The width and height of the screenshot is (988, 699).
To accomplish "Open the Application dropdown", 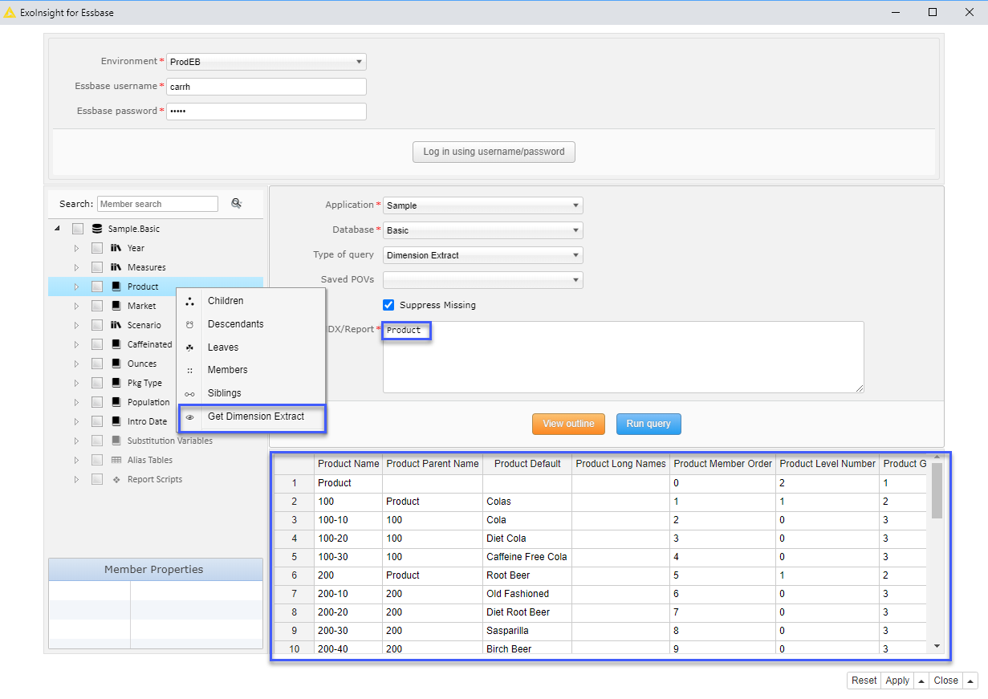I will (483, 205).
